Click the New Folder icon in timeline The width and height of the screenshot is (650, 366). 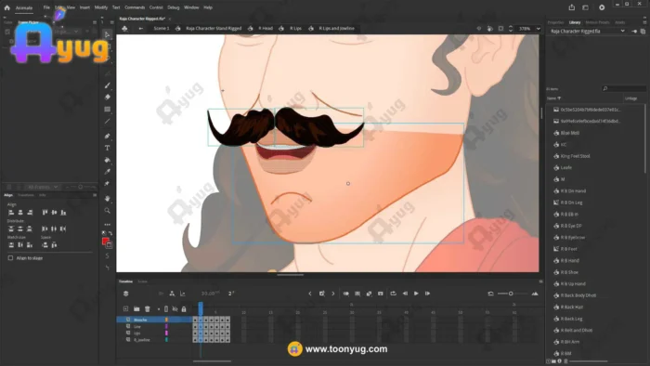pyautogui.click(x=136, y=308)
